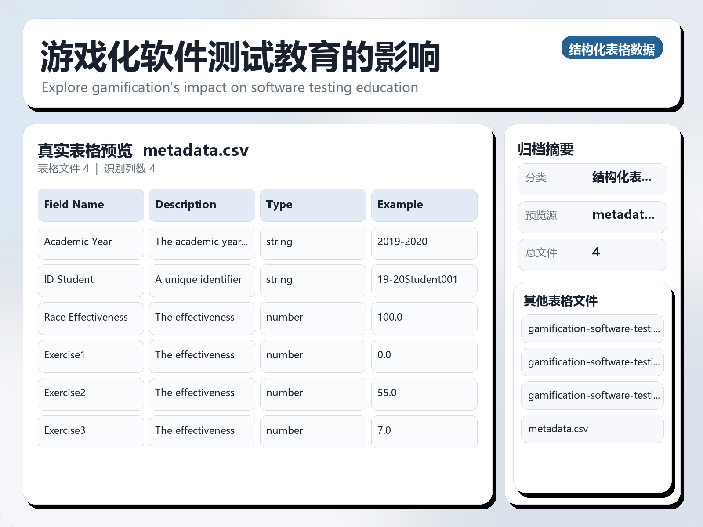
Task: Click the third gamification-software-testi file
Action: click(x=592, y=395)
